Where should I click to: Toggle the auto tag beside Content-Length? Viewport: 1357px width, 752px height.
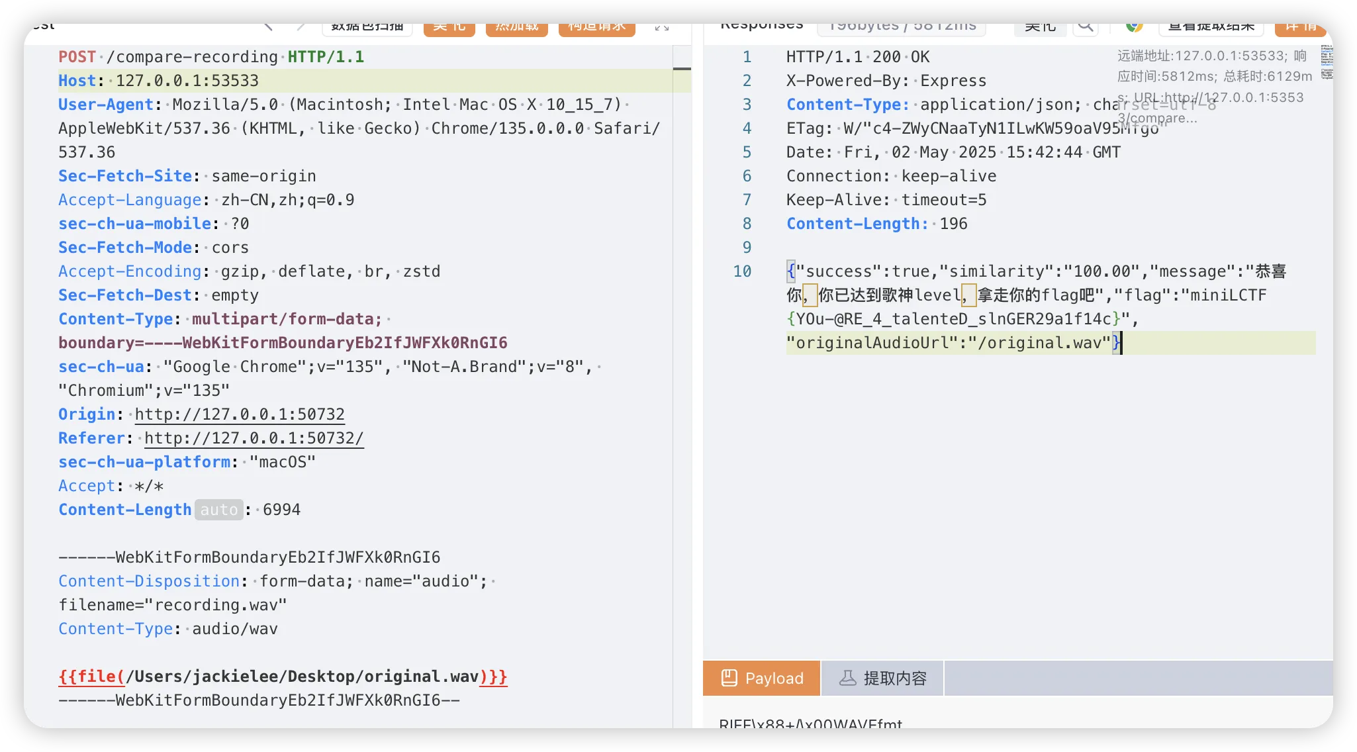218,510
